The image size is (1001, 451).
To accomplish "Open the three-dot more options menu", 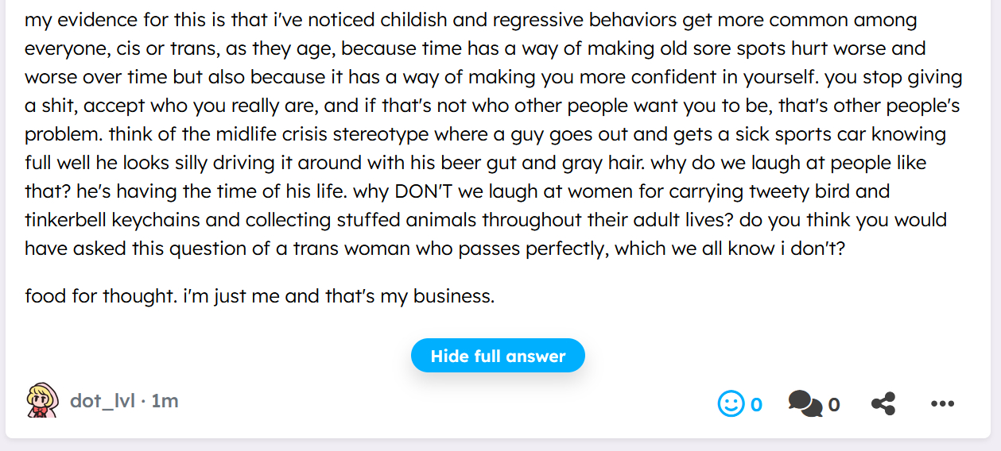I will pyautogui.click(x=942, y=404).
